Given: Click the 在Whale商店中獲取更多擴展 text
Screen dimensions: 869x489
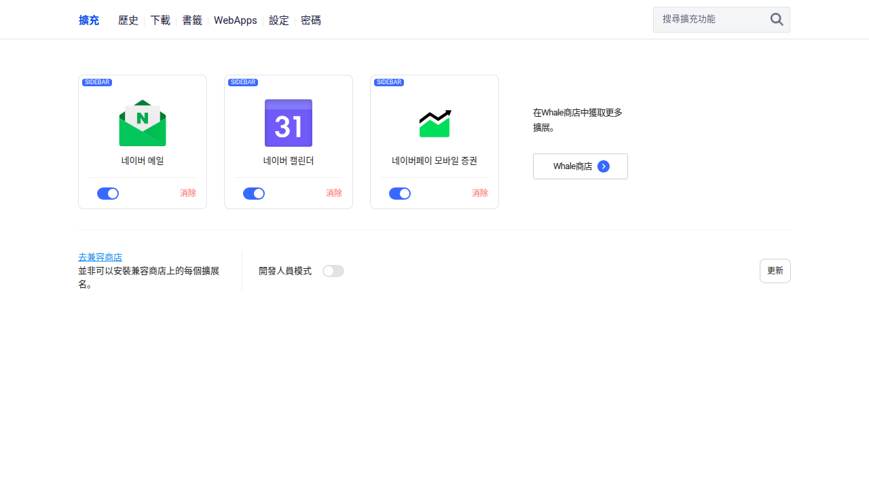Looking at the screenshot, I should tap(578, 120).
